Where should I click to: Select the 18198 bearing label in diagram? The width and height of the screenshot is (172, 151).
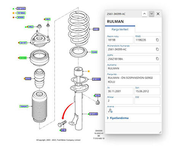tap(23, 58)
